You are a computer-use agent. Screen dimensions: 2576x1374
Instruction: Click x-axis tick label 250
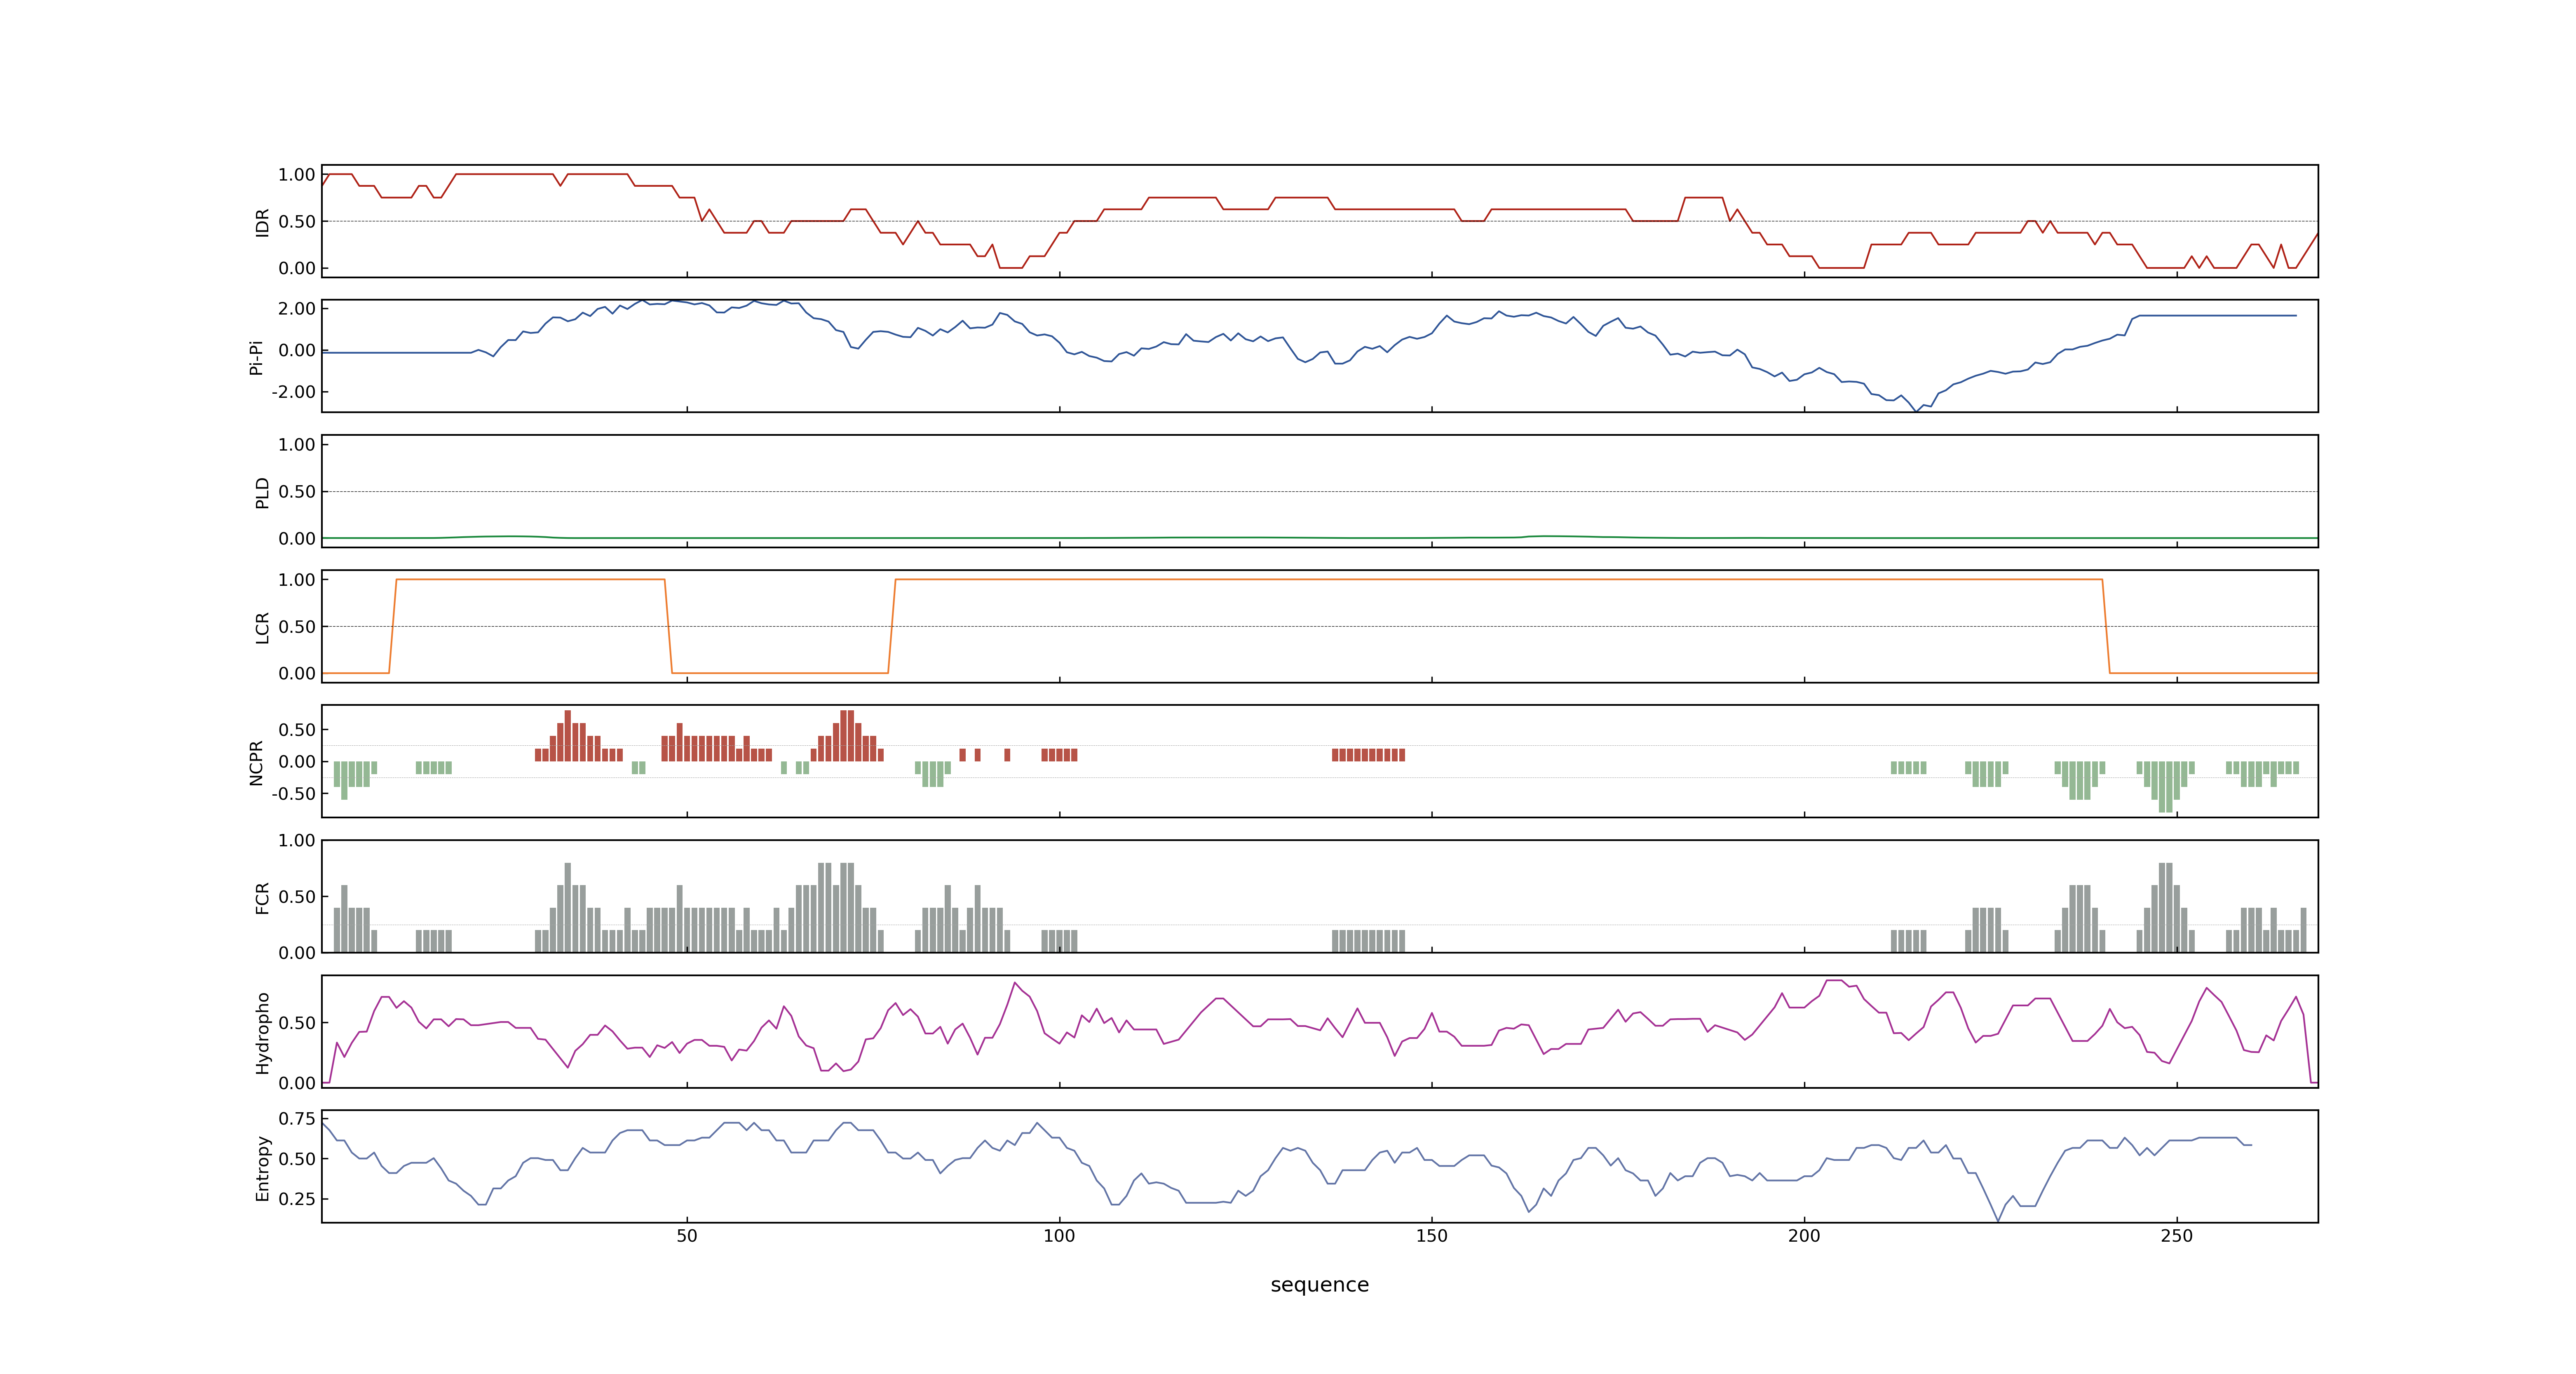coord(2176,1236)
